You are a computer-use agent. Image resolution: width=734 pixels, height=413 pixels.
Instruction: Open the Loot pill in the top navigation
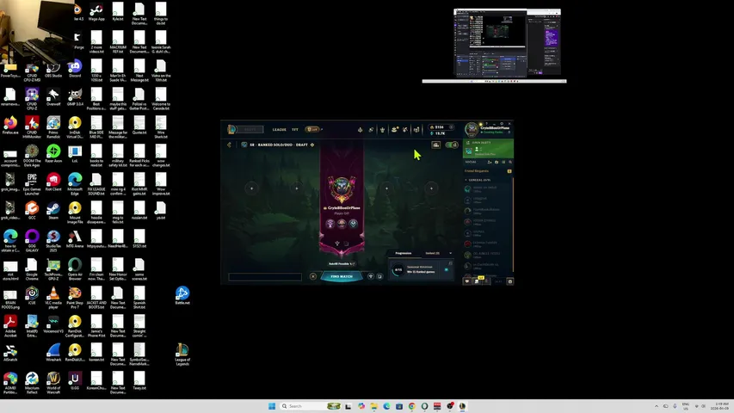312,129
